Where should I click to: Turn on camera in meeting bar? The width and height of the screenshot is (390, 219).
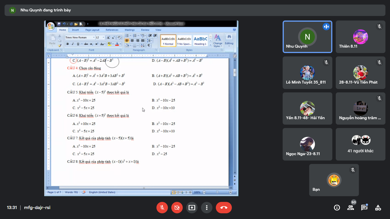177,208
